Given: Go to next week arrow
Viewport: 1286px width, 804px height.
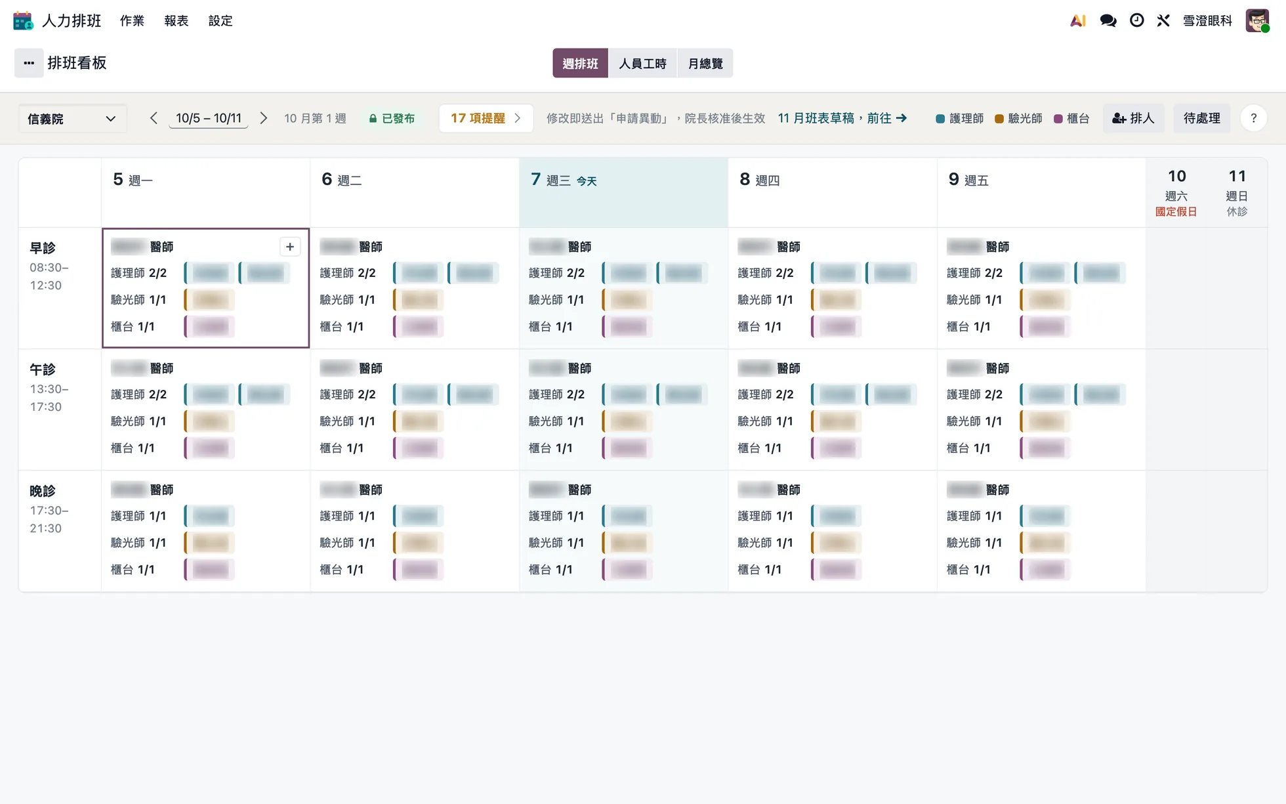Looking at the screenshot, I should [264, 118].
